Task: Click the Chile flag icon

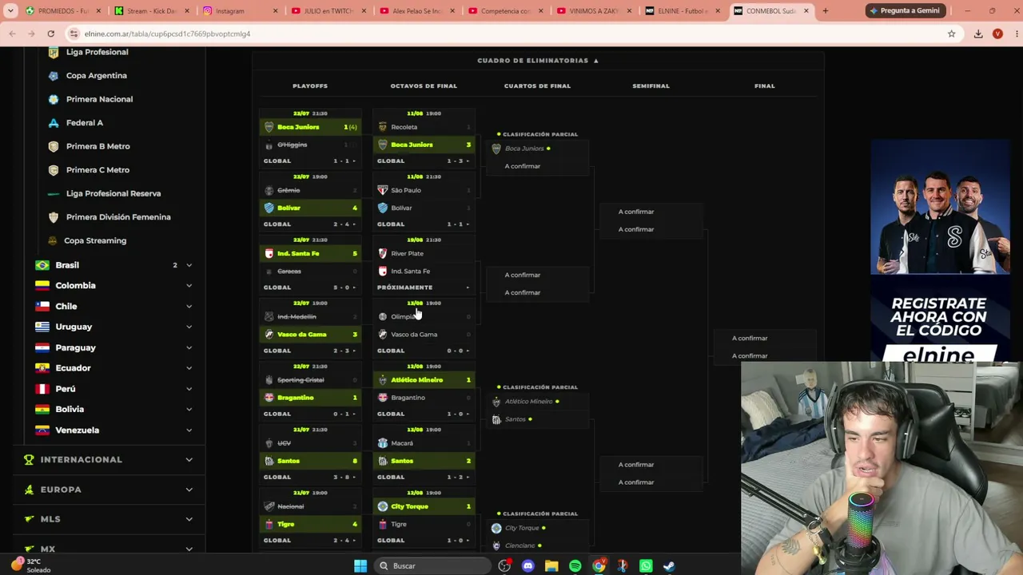Action: [x=42, y=306]
